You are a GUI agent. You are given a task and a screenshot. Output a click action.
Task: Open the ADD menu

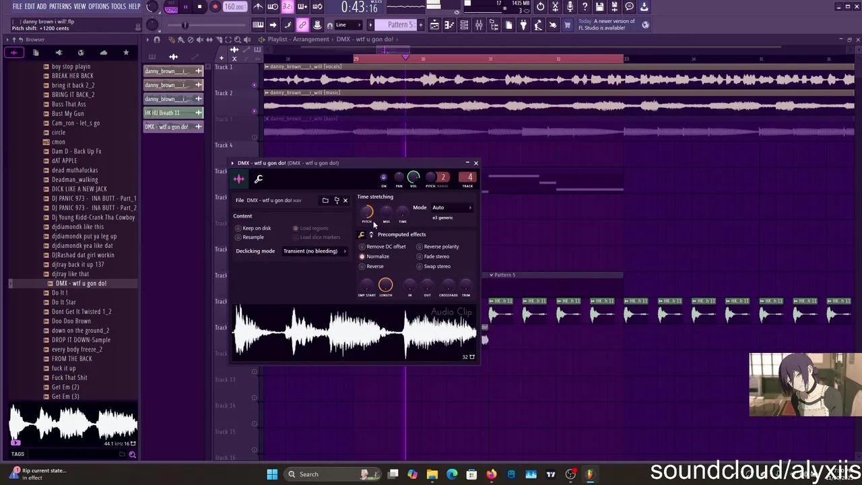pyautogui.click(x=42, y=7)
